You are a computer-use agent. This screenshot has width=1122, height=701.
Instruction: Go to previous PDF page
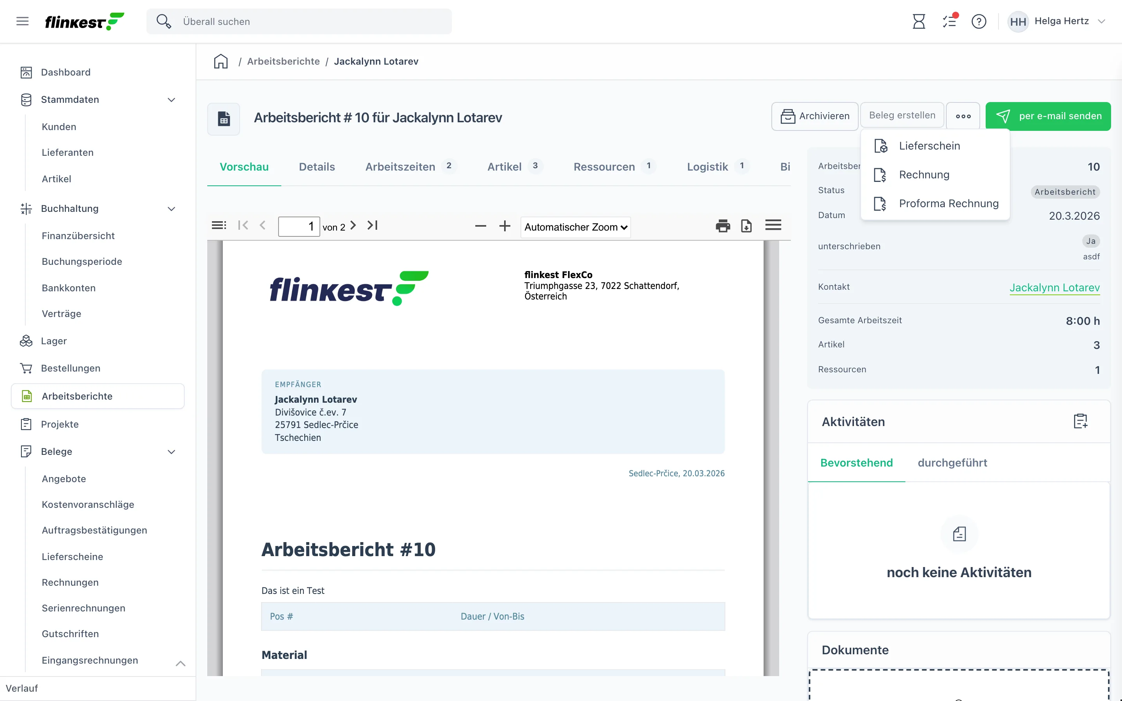[263, 225]
